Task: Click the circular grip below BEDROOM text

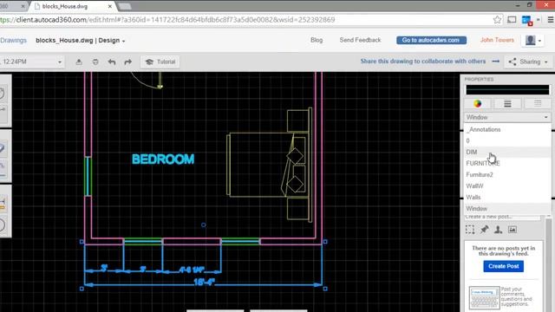Action: point(204,225)
